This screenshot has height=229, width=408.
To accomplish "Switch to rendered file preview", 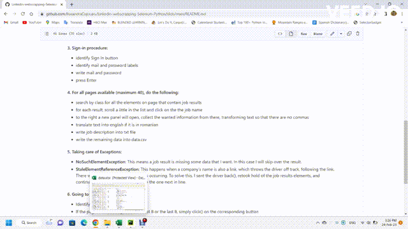I will coord(291,34).
